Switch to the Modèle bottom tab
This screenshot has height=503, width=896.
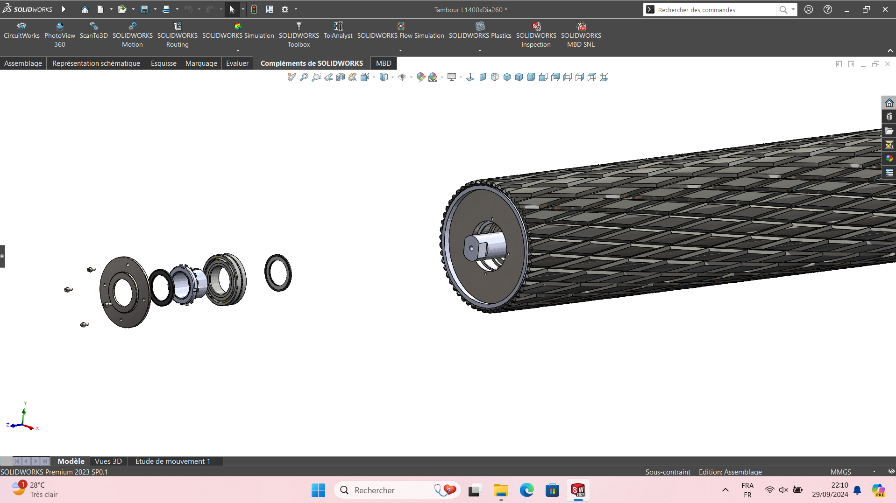click(71, 461)
